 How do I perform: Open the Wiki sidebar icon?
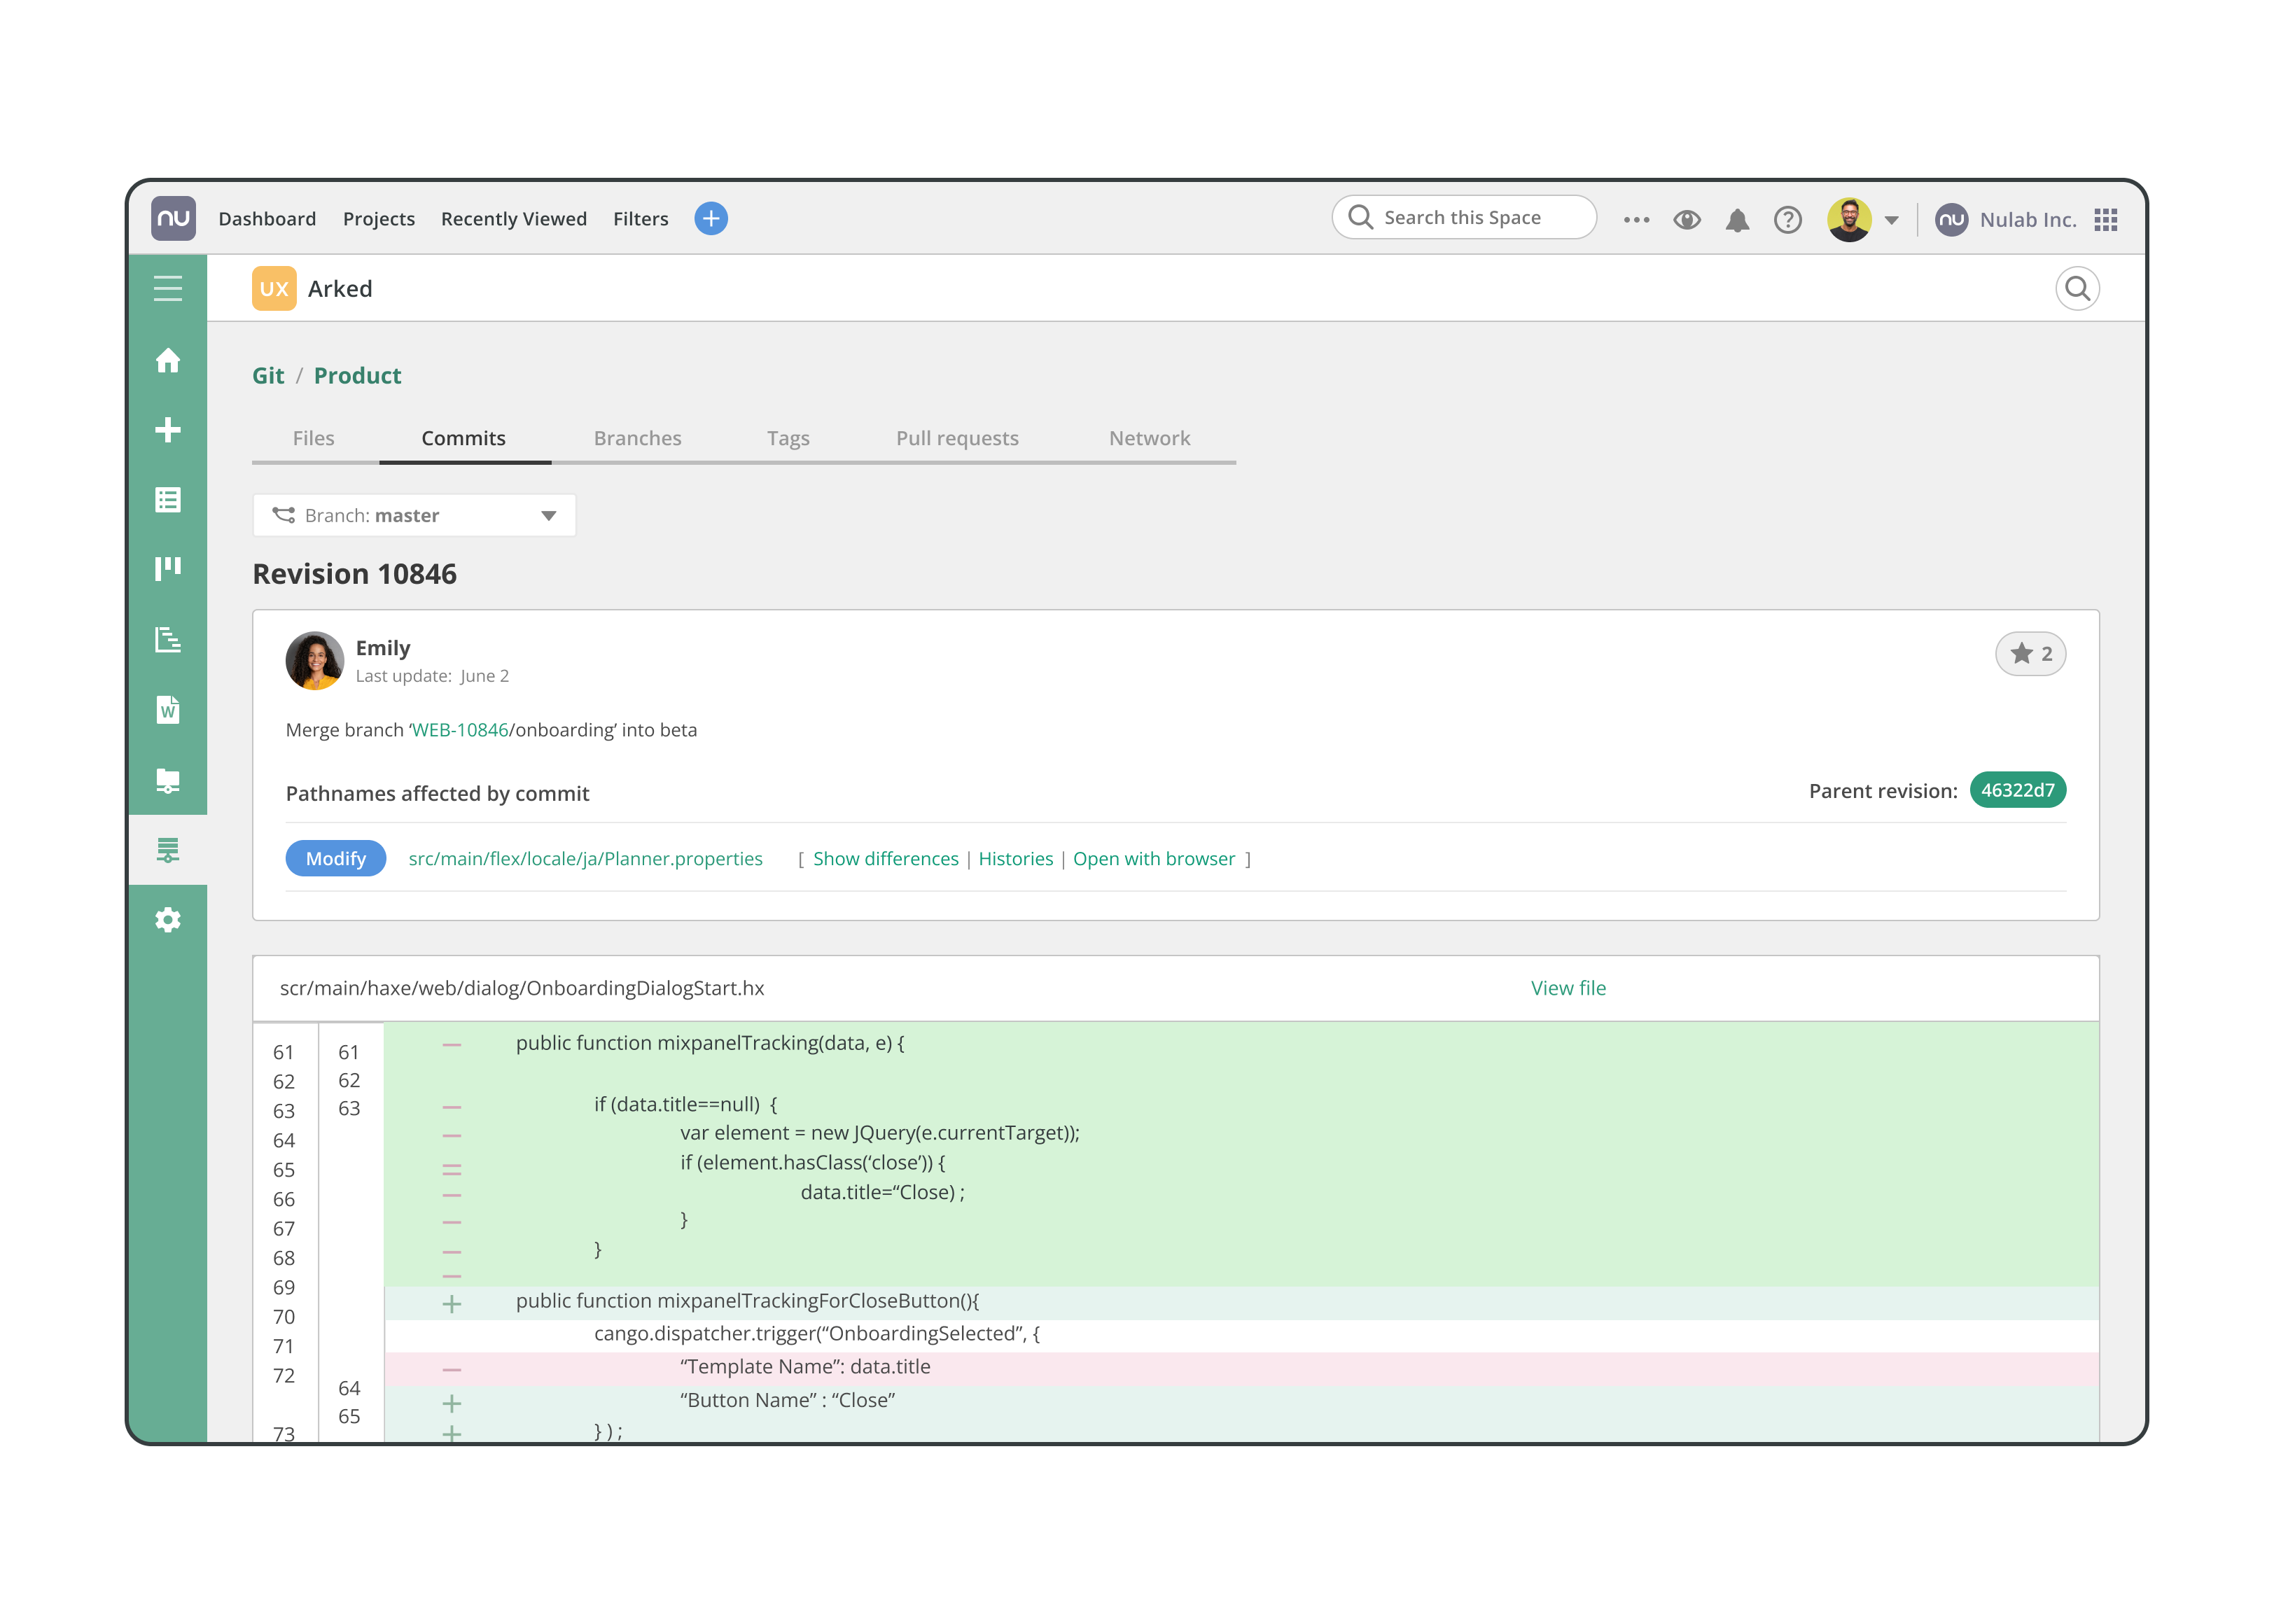168,710
